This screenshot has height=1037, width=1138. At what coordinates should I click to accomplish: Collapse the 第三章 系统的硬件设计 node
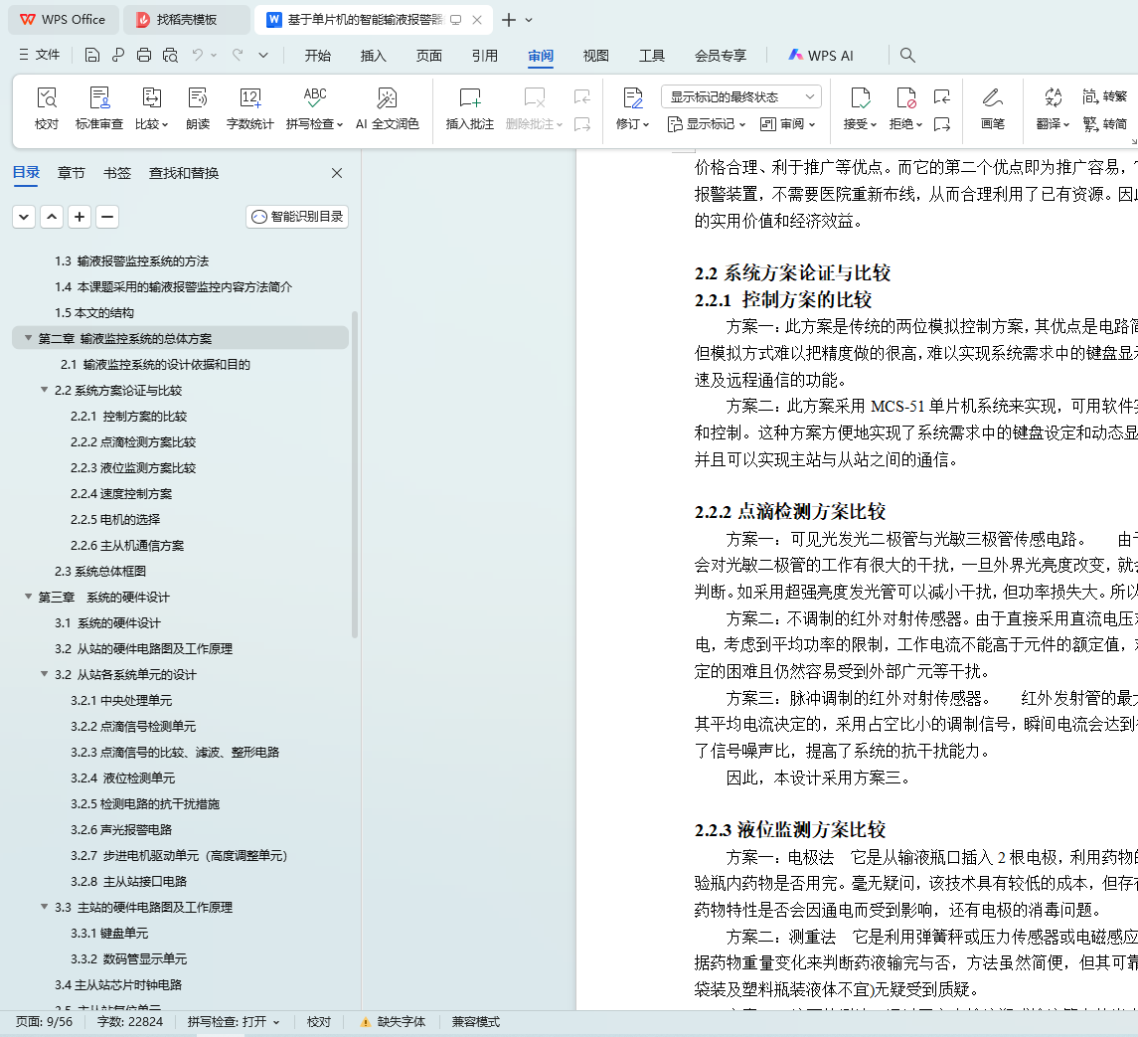coord(28,597)
